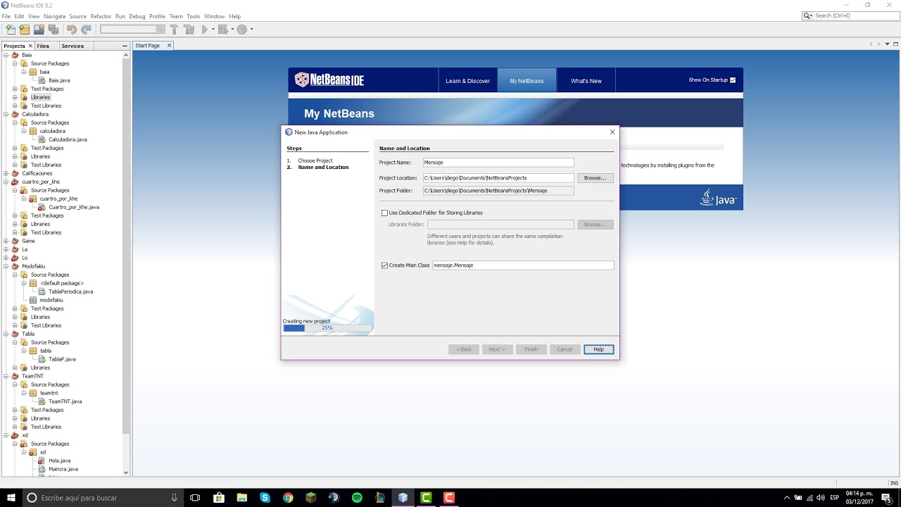Expand the Calificaciones project node
Screen dimensions: 901x507
tap(6, 173)
